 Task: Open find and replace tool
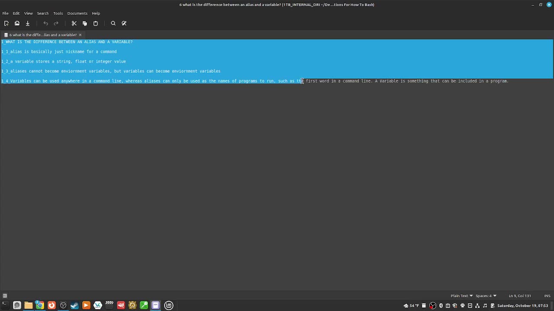click(x=124, y=23)
